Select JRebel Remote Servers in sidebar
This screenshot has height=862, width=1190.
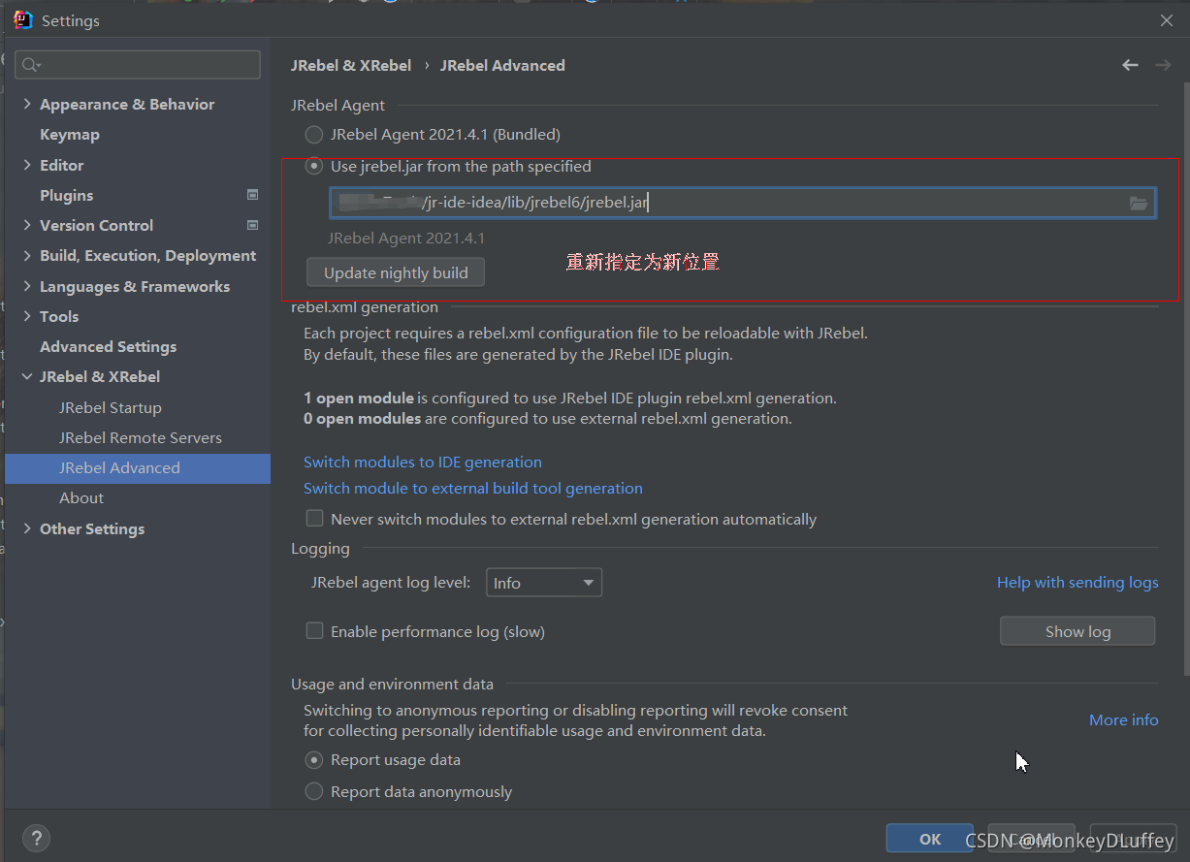(140, 437)
